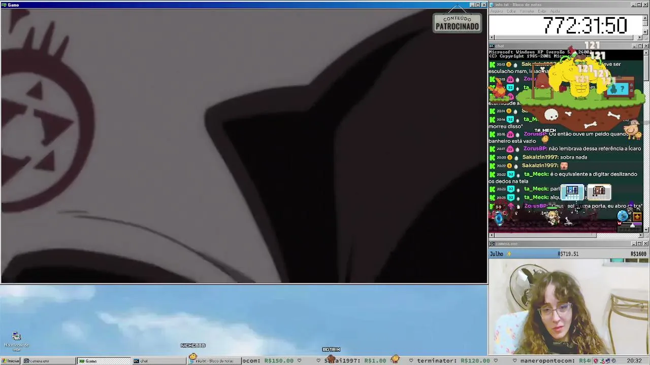Click the Kick badge beside the 20:20 message
Screen dimensions: 650x365
[492, 157]
